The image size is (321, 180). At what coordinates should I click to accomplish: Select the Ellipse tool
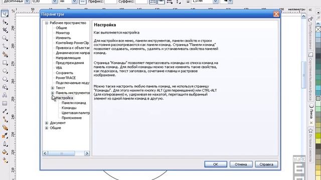(5, 71)
